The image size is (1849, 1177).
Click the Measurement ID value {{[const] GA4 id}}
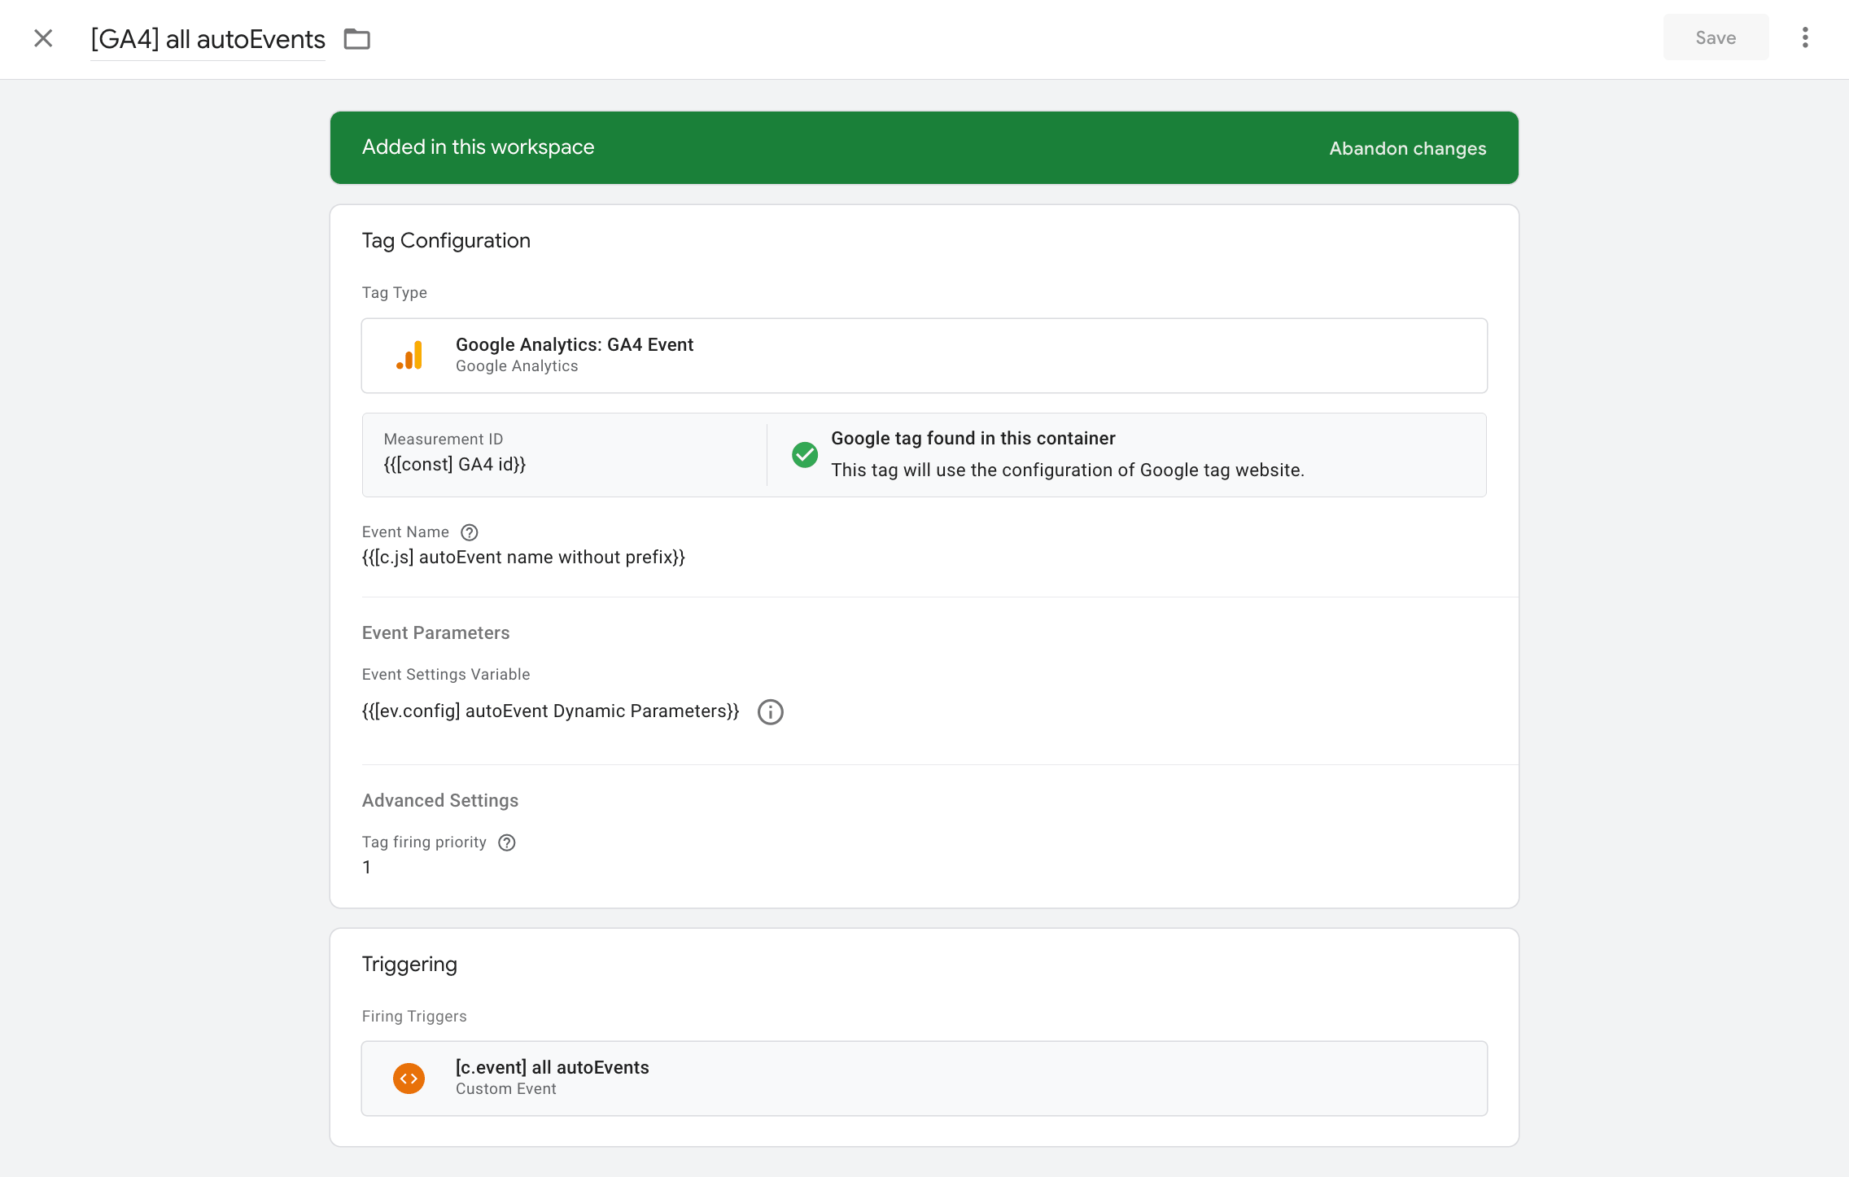[455, 464]
